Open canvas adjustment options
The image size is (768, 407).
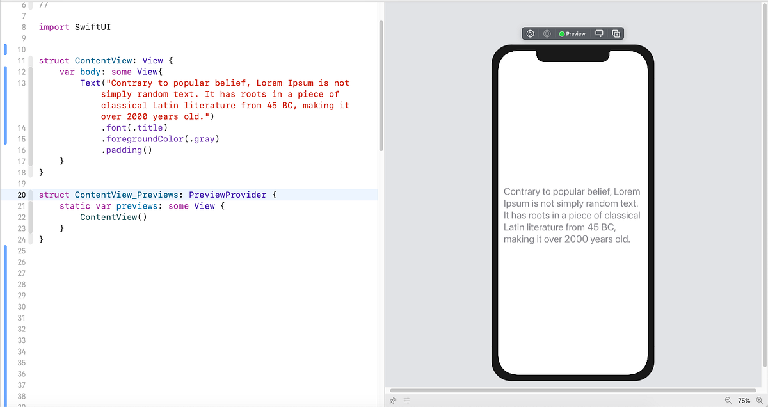click(x=406, y=400)
